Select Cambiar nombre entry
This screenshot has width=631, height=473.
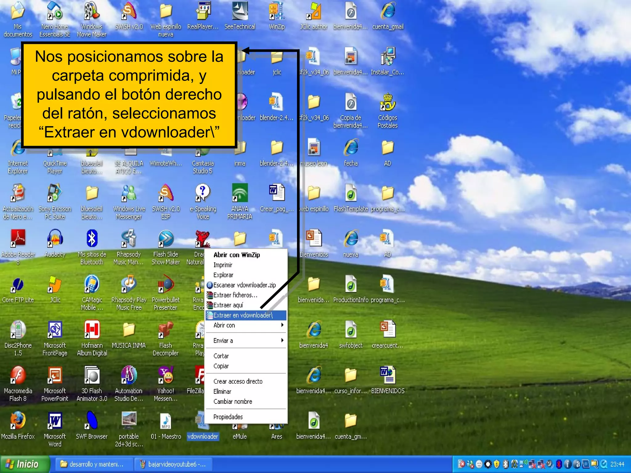click(246, 402)
